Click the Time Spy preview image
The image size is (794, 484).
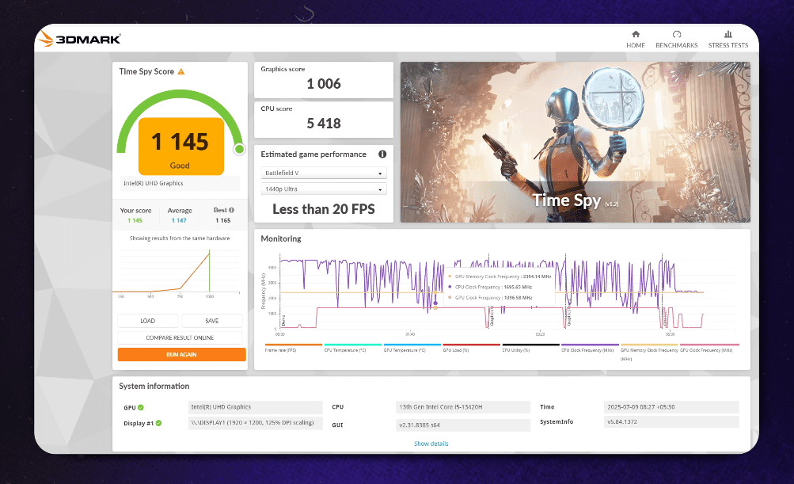[576, 143]
